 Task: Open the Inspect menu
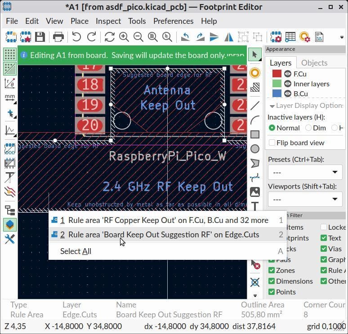tap(108, 21)
